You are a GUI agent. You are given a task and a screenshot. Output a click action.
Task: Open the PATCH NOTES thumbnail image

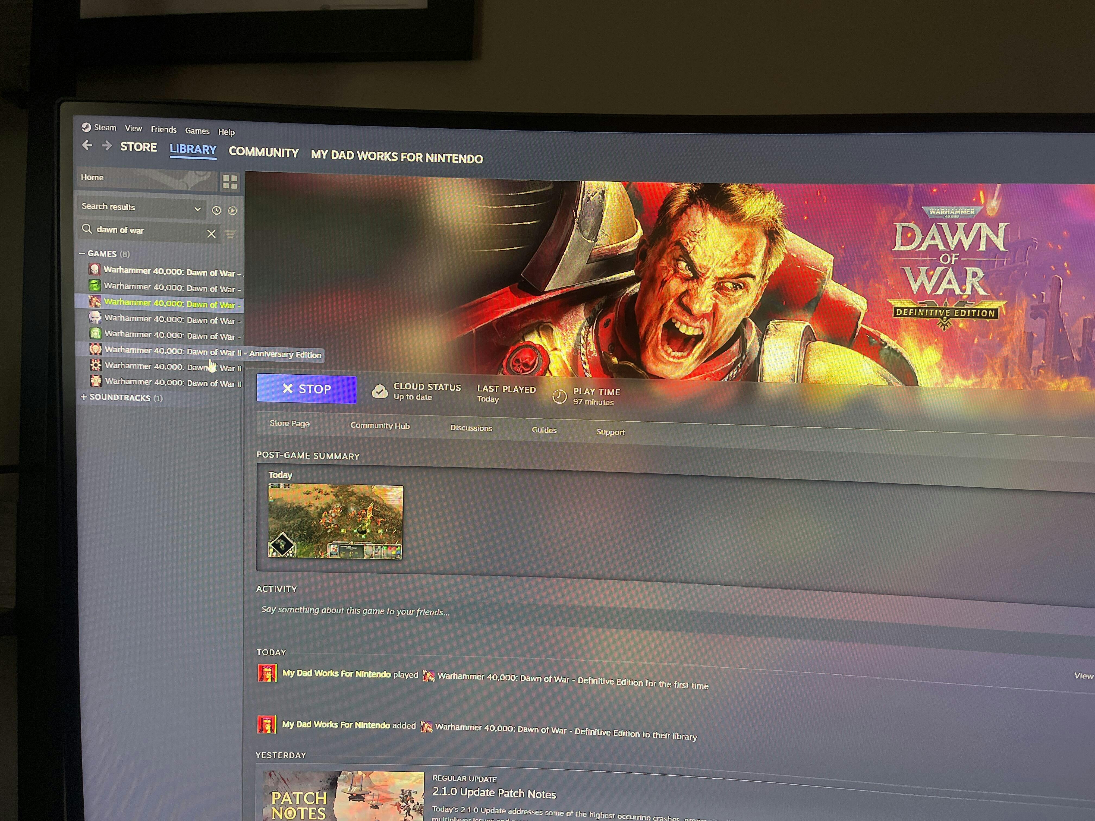pos(342,796)
